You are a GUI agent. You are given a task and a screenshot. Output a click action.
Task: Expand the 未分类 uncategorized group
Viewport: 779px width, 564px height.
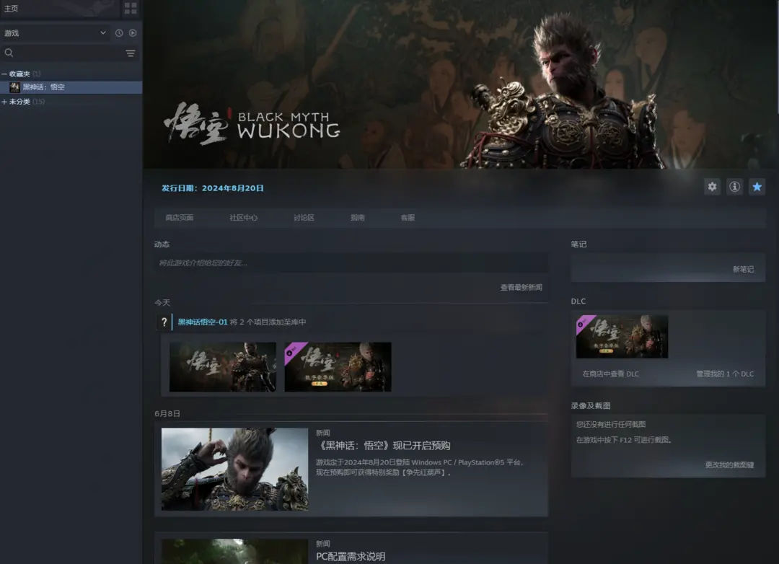4,102
